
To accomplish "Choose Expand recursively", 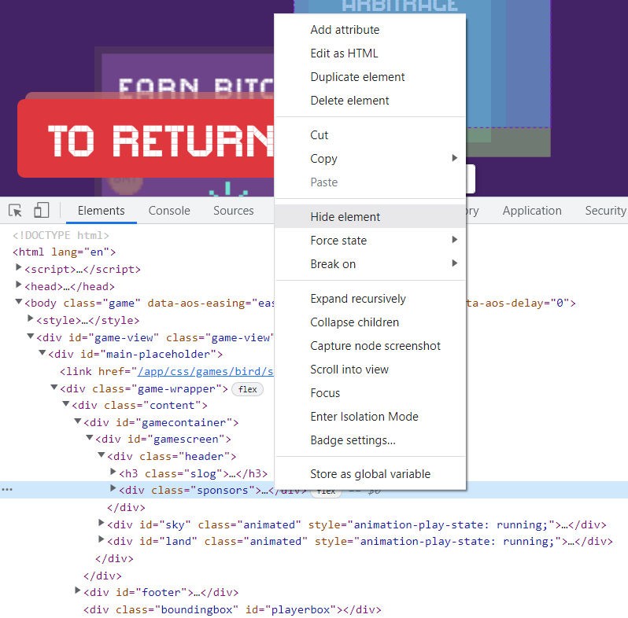I will pyautogui.click(x=370, y=299).
